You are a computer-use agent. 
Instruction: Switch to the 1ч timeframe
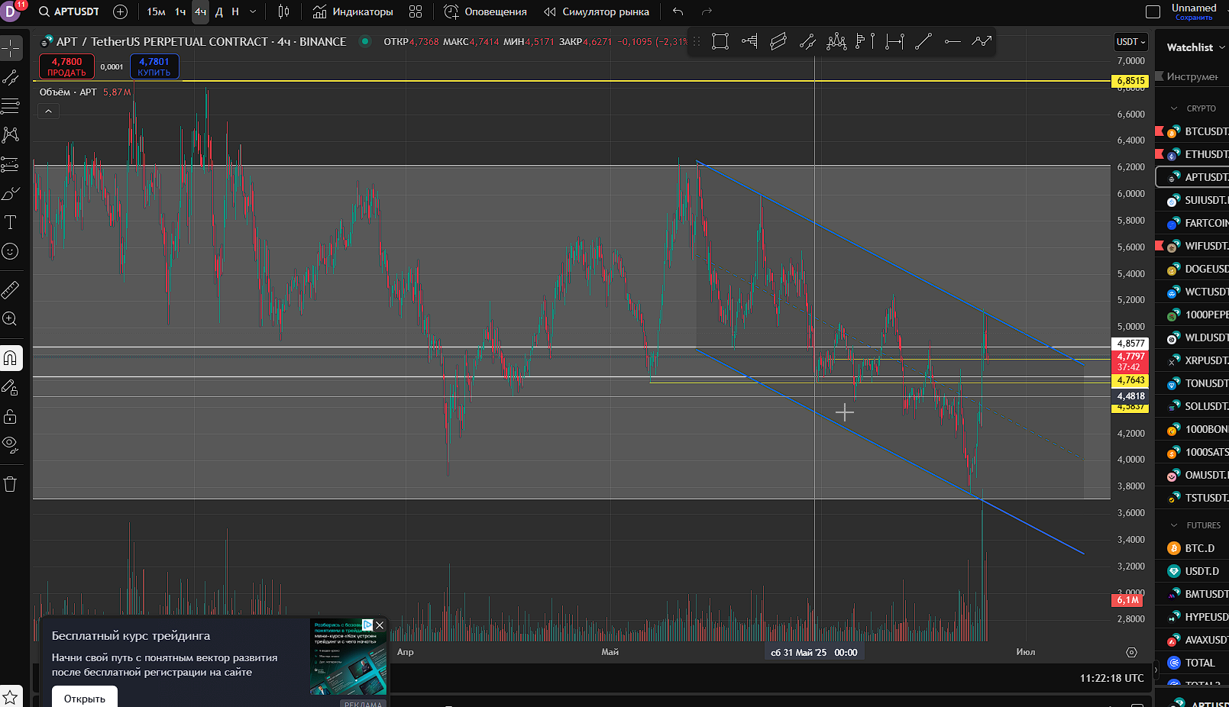[x=180, y=11]
